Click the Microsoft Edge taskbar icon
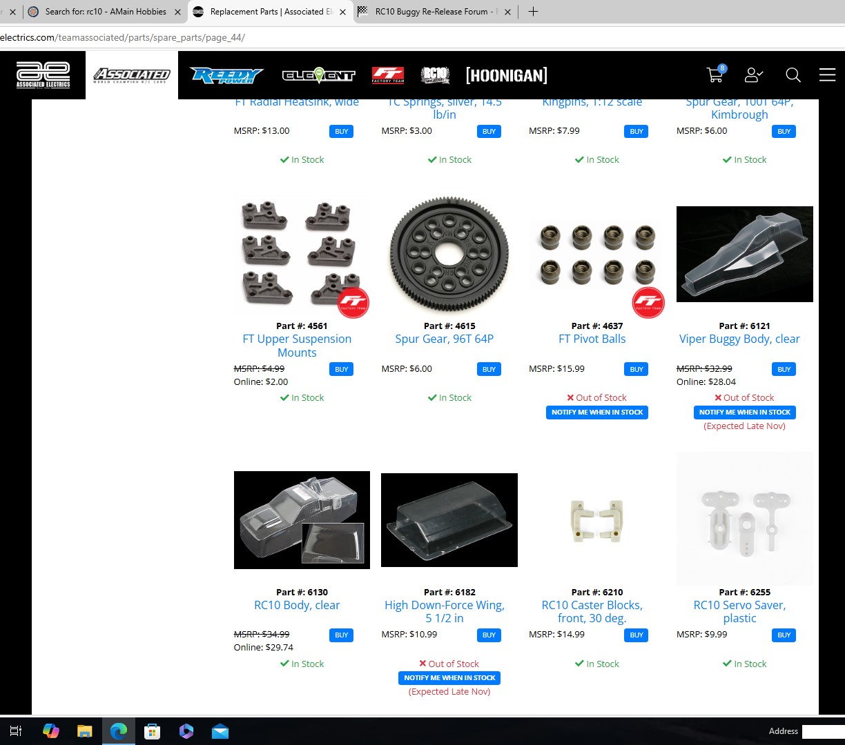845x745 pixels. click(x=119, y=731)
